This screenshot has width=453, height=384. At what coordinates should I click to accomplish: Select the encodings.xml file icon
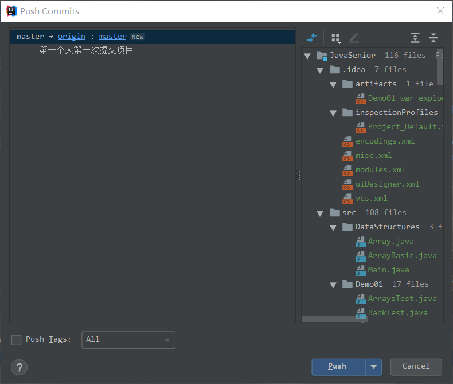347,141
